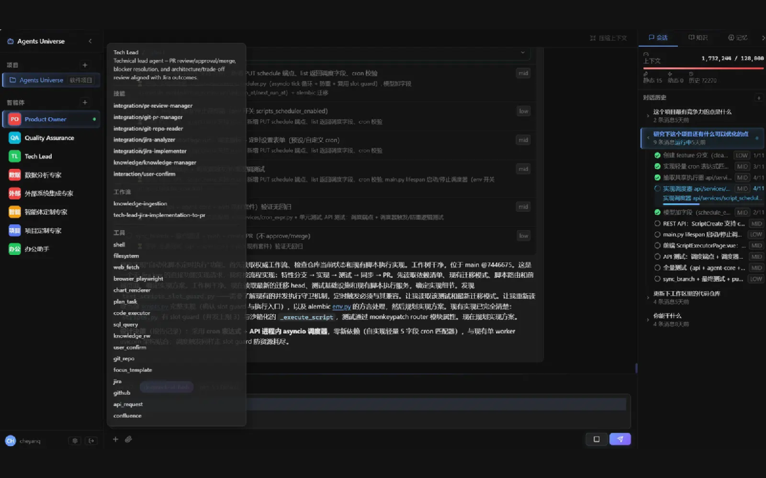This screenshot has height=478, width=766.
Task: Click the 项目 avatar of 项目定制专家
Action: pyautogui.click(x=14, y=230)
